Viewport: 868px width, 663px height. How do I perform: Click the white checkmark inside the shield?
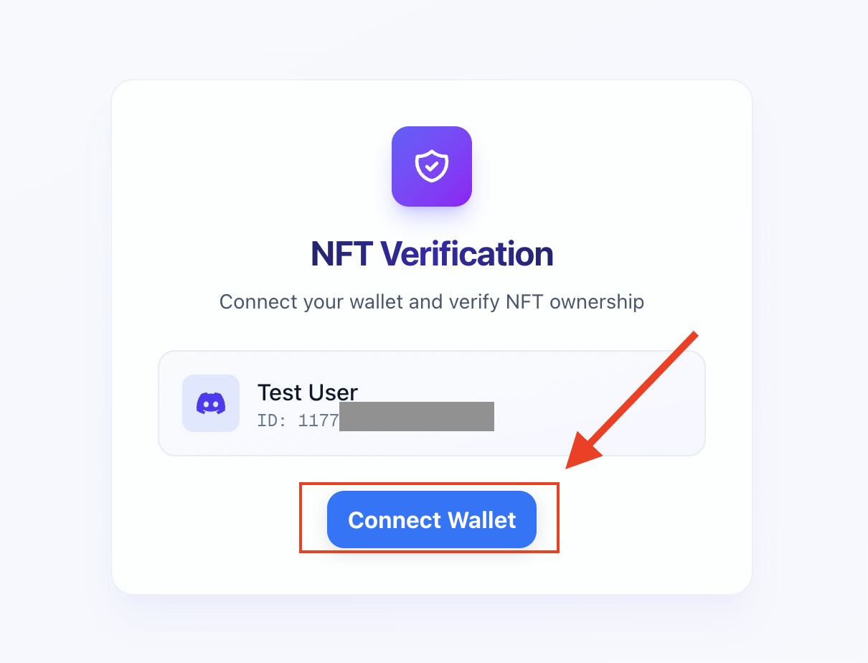[431, 166]
